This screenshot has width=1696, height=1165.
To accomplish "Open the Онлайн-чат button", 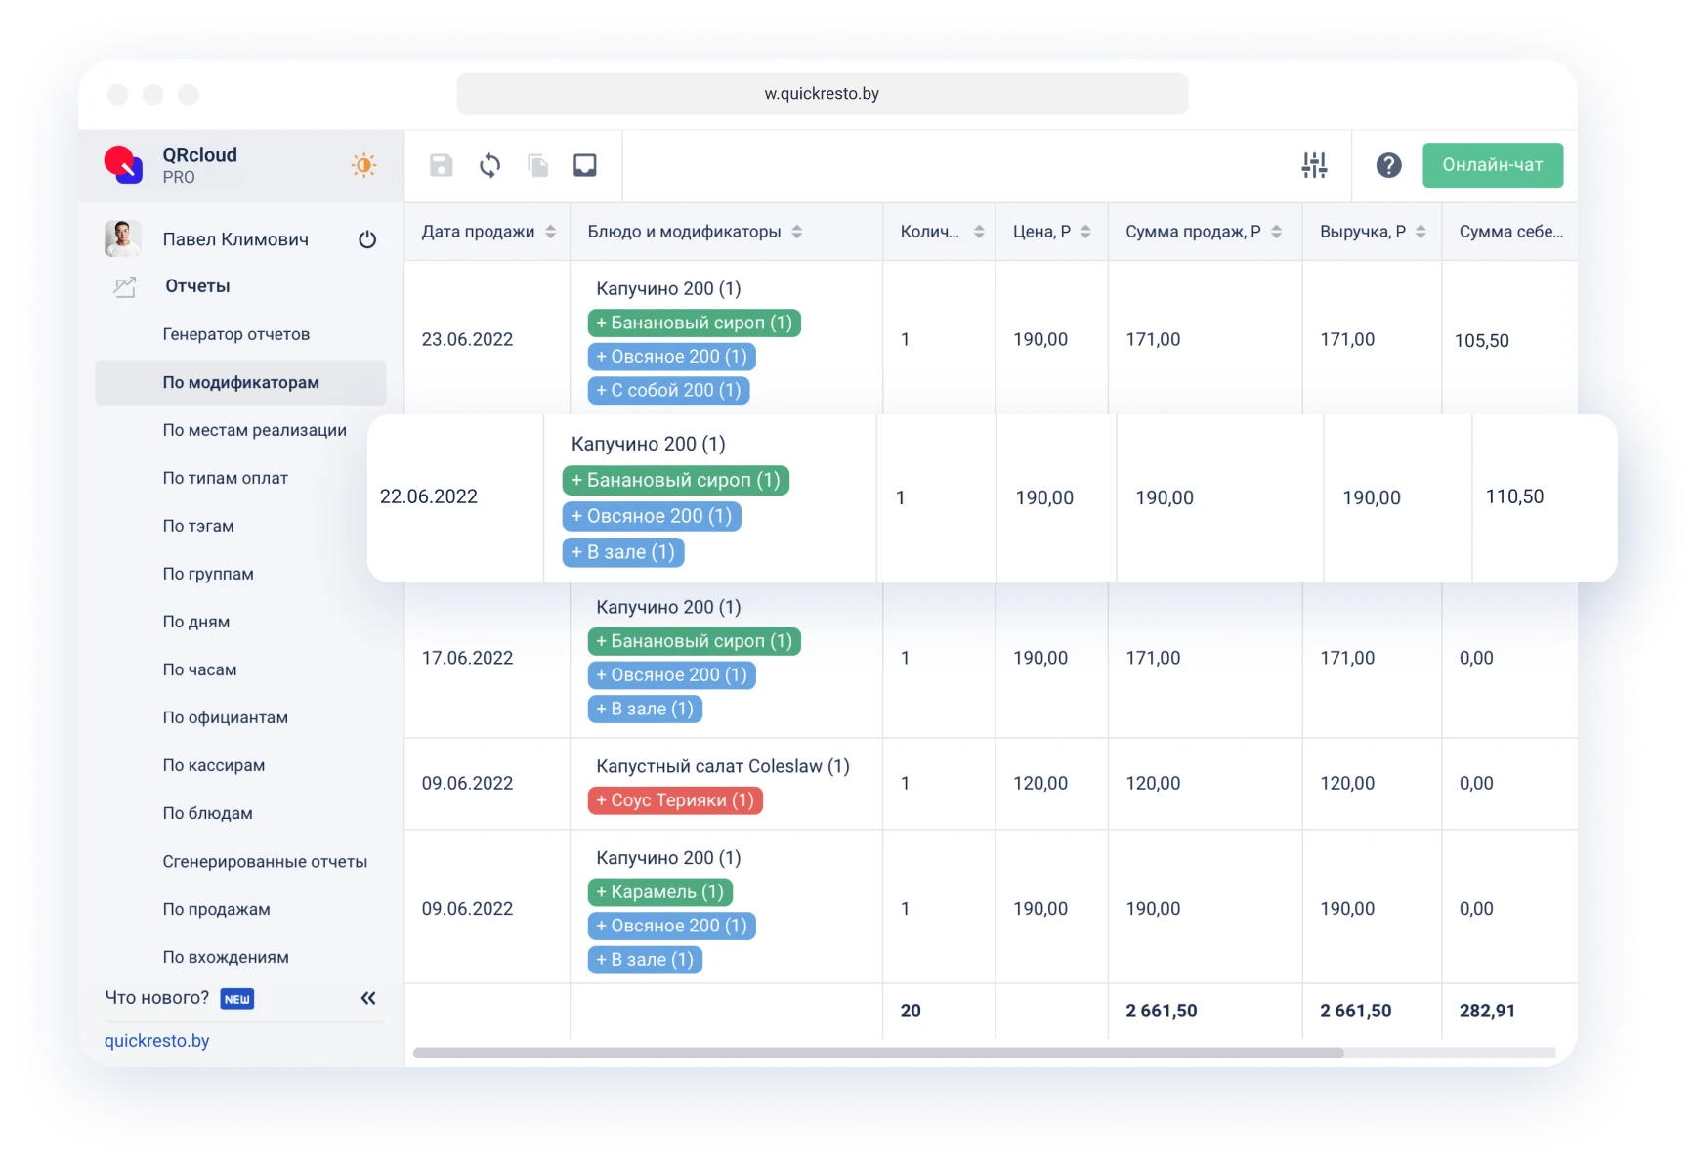I will [x=1492, y=165].
